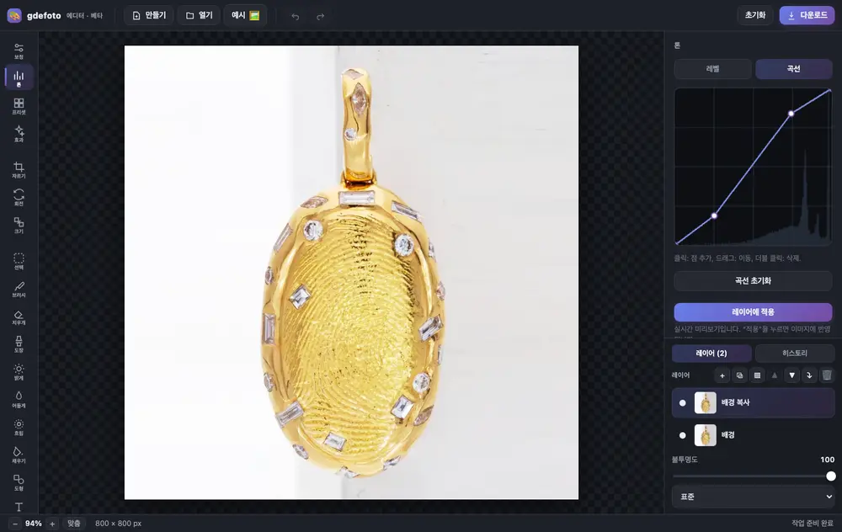Screen dimensions: 842x532
Task: Zoom in with the plus button
Action: 52,524
